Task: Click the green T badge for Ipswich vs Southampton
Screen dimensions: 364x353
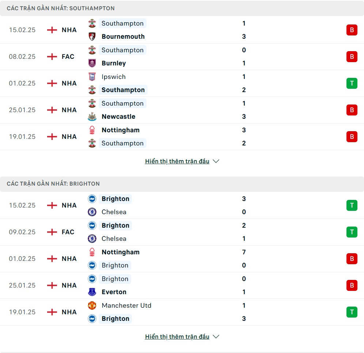Action: pyautogui.click(x=352, y=83)
